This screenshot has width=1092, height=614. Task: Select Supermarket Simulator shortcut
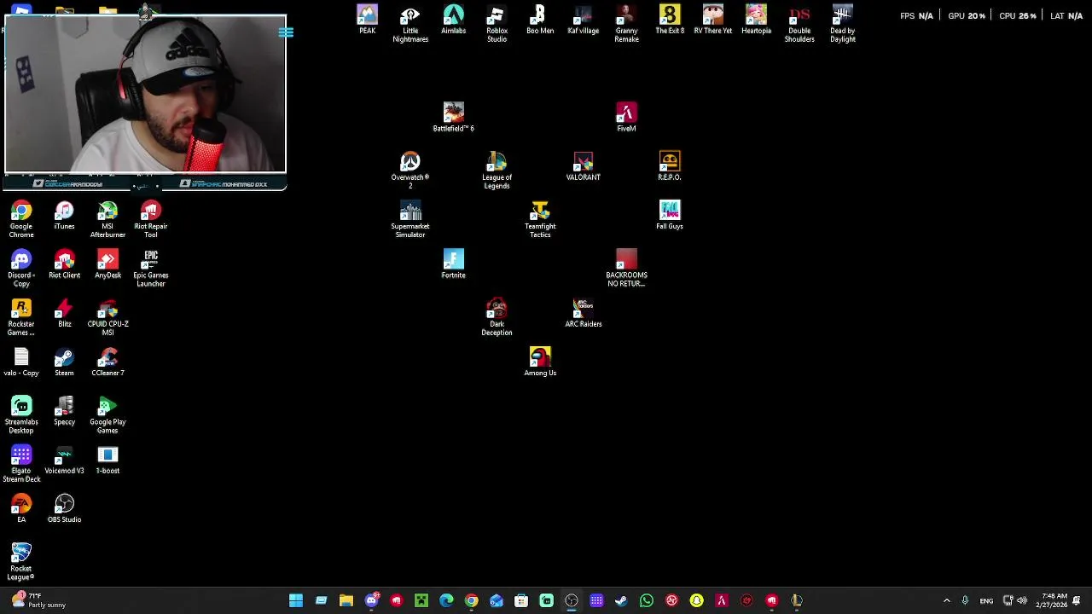[410, 219]
